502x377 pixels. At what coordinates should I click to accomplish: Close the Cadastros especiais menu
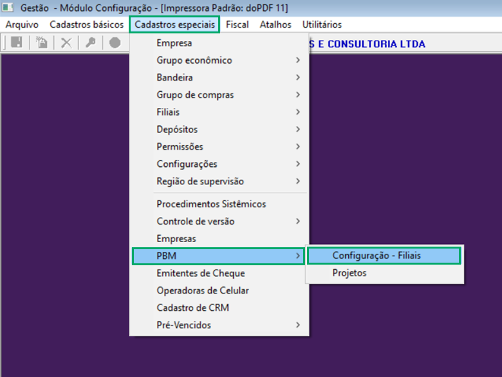174,24
